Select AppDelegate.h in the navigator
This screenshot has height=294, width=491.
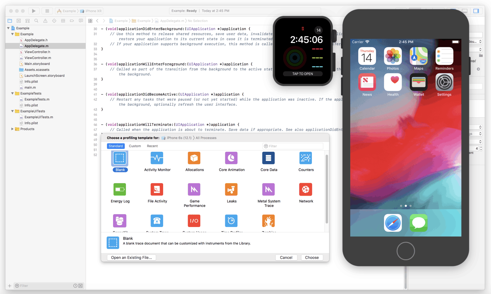click(36, 40)
